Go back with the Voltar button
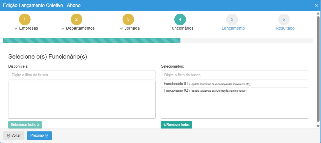Viewport: 321px width, 143px height. point(14,135)
